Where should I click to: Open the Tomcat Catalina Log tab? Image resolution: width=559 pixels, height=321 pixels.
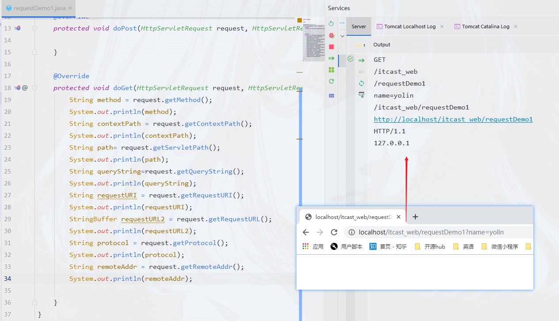pyautogui.click(x=486, y=26)
